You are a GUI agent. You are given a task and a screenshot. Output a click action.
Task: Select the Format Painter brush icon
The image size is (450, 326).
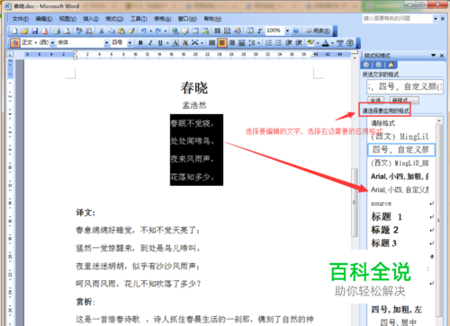(131, 31)
